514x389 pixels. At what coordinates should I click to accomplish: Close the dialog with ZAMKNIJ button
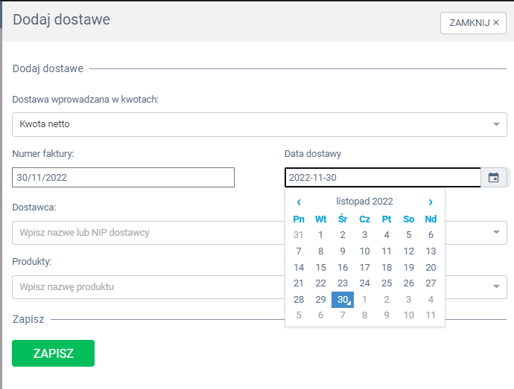click(x=474, y=23)
